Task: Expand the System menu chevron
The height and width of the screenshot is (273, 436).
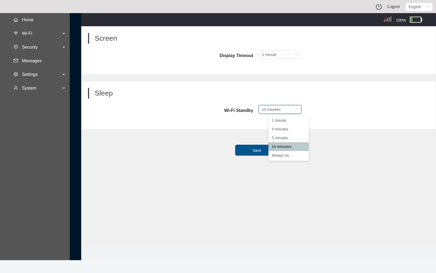Action: pyautogui.click(x=64, y=88)
